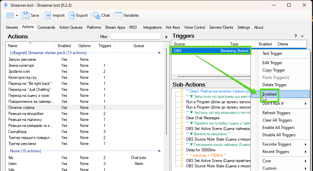The image size is (313, 171).
Task: Open the Platforms tab
Action: coord(94,27)
